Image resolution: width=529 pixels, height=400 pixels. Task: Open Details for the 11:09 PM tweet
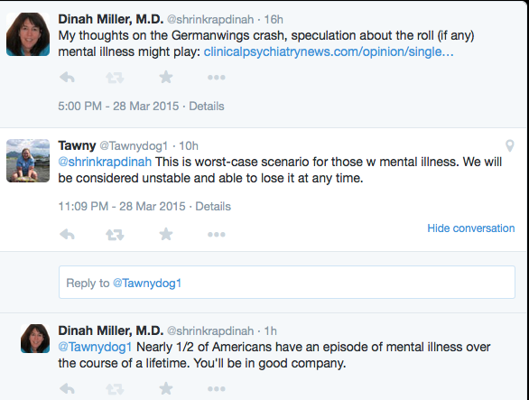pyautogui.click(x=213, y=206)
